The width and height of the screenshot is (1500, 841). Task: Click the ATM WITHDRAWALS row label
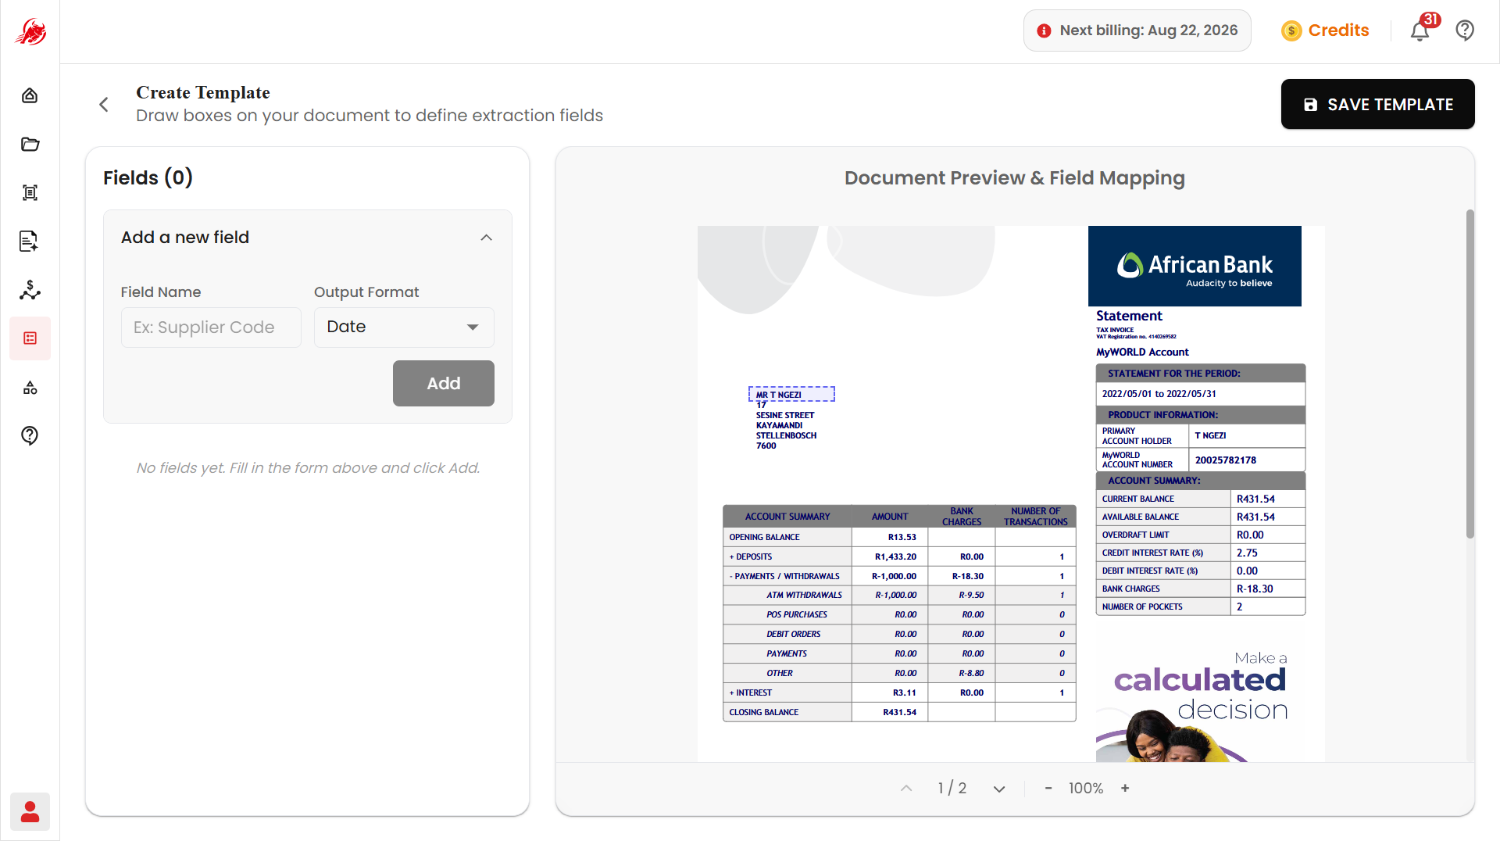click(804, 595)
